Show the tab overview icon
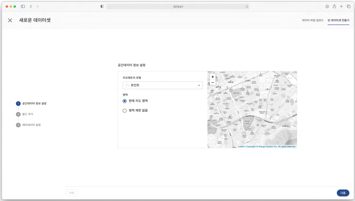 tap(348, 6)
